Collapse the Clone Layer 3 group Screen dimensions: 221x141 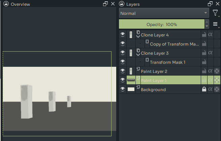point(138,54)
